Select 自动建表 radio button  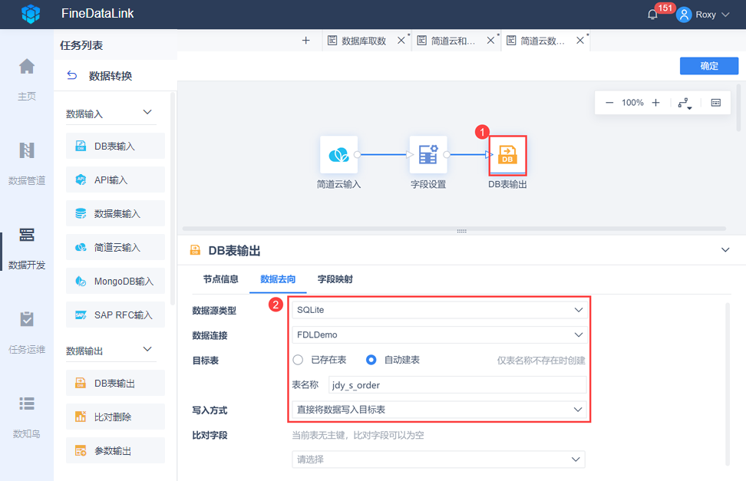(371, 360)
